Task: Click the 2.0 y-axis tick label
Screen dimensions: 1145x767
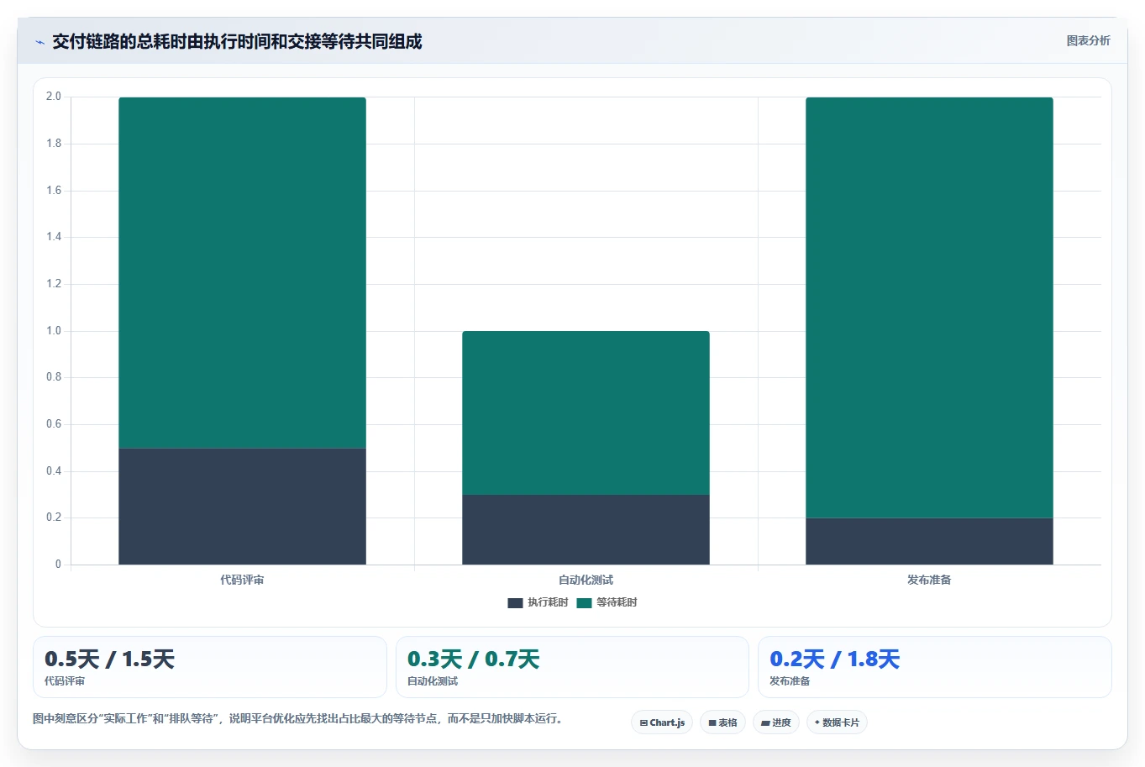Action: (x=54, y=97)
